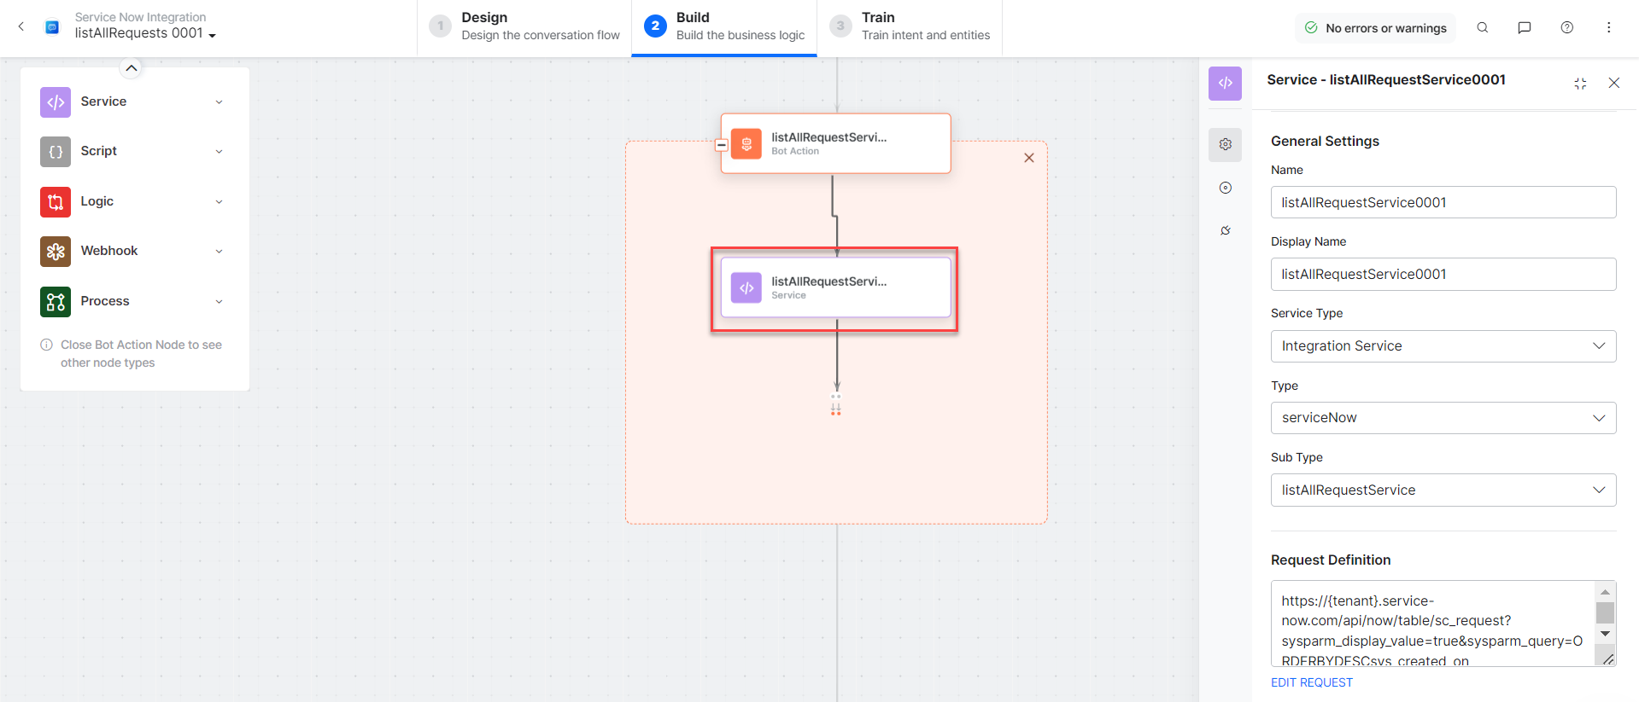1639x702 pixels.
Task: Minimize the Service properties panel
Action: tap(1580, 83)
